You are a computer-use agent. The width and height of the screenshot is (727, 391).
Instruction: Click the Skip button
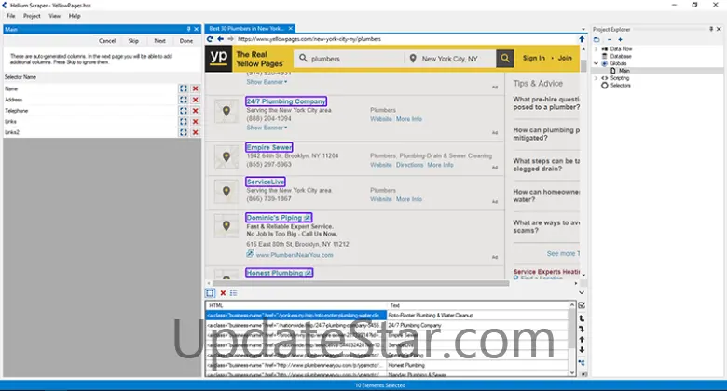tap(133, 41)
